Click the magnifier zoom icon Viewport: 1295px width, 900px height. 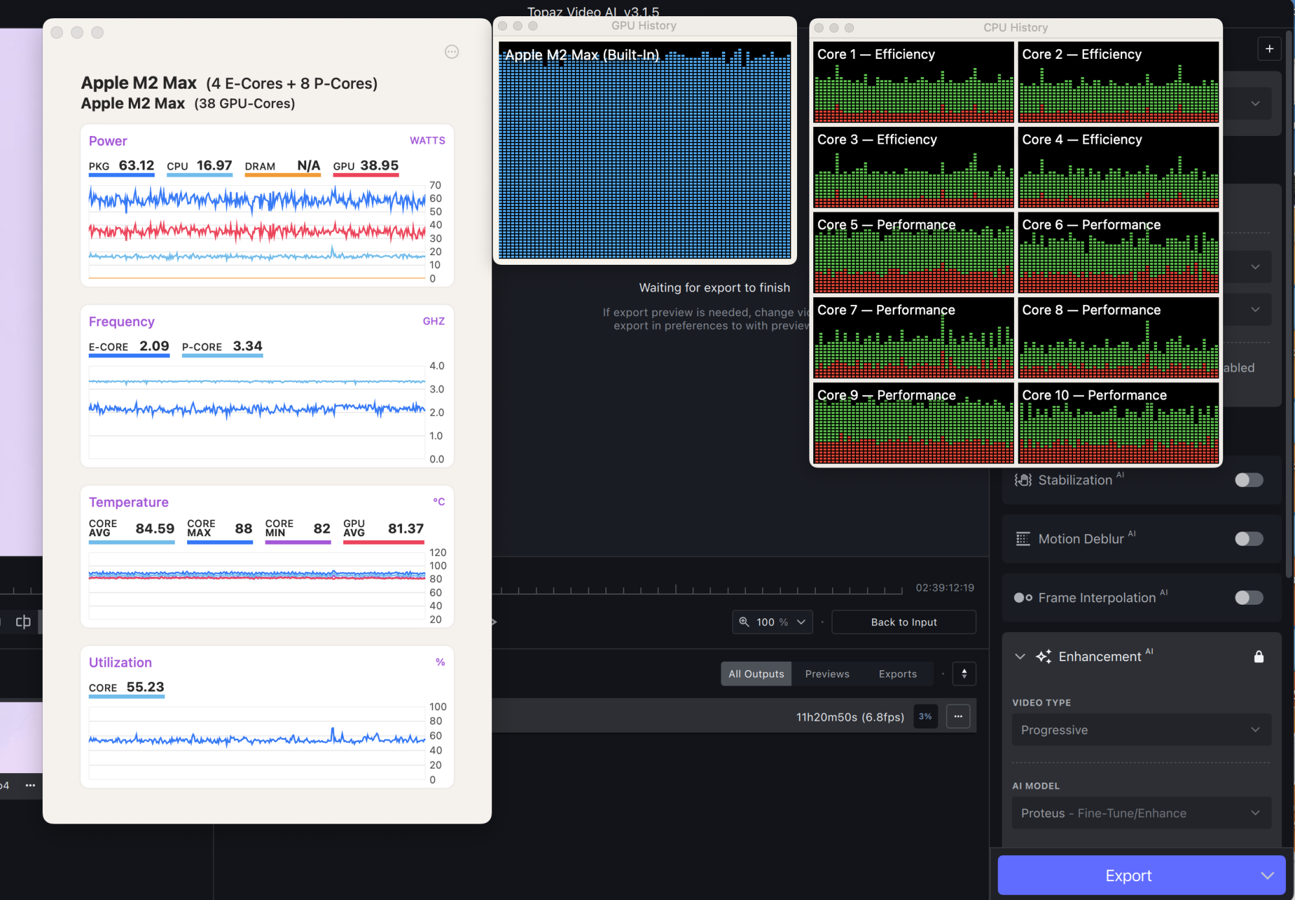(744, 622)
